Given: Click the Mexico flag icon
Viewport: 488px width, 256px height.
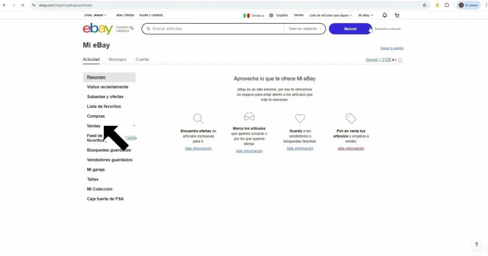Looking at the screenshot, I should [x=246, y=15].
